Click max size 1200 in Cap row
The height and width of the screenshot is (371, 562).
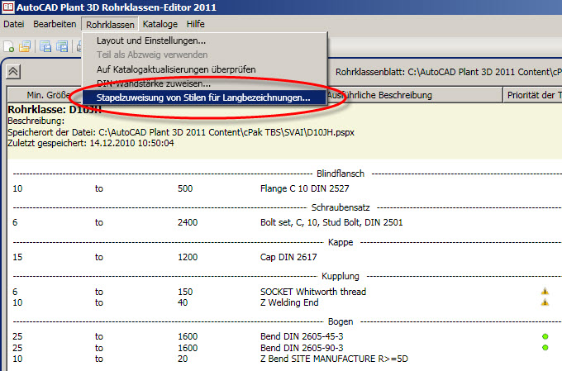[188, 257]
